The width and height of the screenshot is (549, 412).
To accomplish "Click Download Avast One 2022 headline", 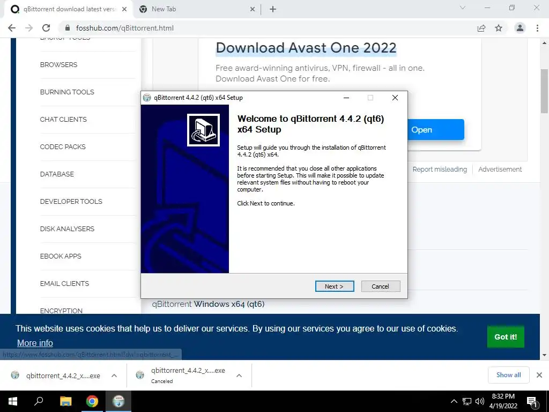I will coord(306,48).
